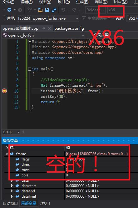This screenshot has height=208, width=138.
Task: Collapse the main function code block
Action: pyautogui.click(x=30, y=69)
